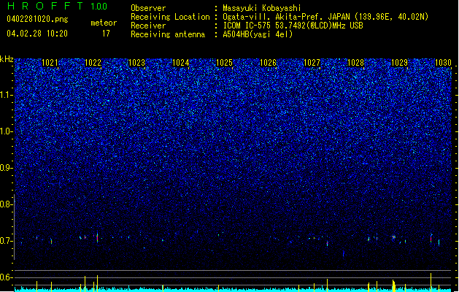Viewport: 459px width, 292px height.
Task: Click the kHz axis unit label
Action: [x=7, y=59]
